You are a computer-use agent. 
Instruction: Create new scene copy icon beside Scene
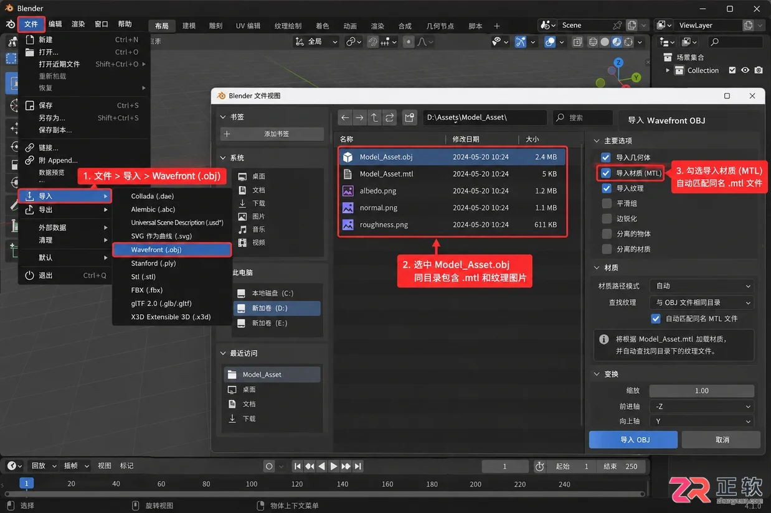tap(632, 25)
